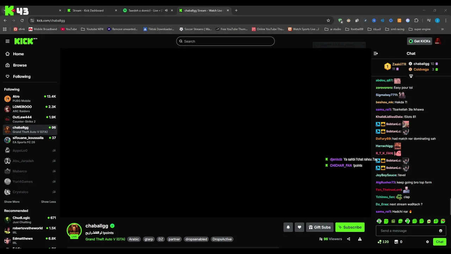Toggle follow heart for chabaligg

[x=299, y=227]
